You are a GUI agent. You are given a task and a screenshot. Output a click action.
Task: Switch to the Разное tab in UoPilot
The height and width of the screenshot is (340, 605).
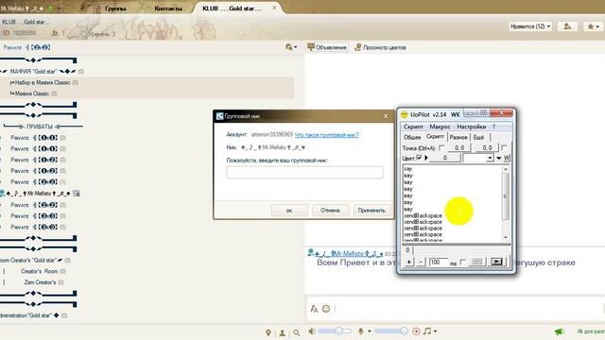pyautogui.click(x=458, y=137)
